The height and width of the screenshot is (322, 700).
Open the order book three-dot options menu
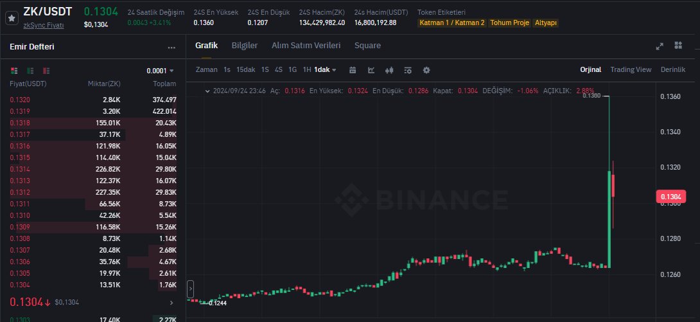(x=171, y=48)
